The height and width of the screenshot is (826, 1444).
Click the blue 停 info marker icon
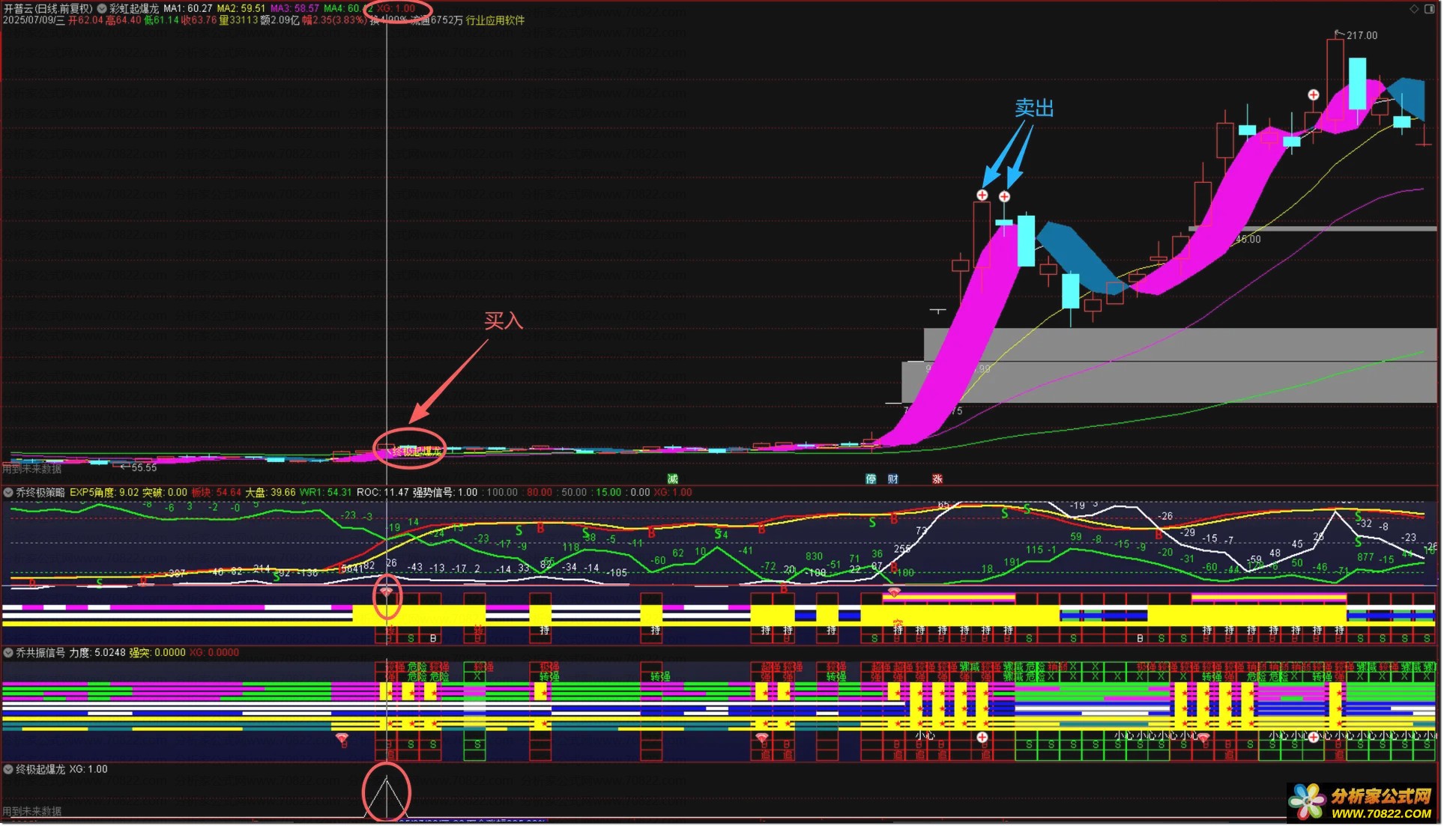871,479
